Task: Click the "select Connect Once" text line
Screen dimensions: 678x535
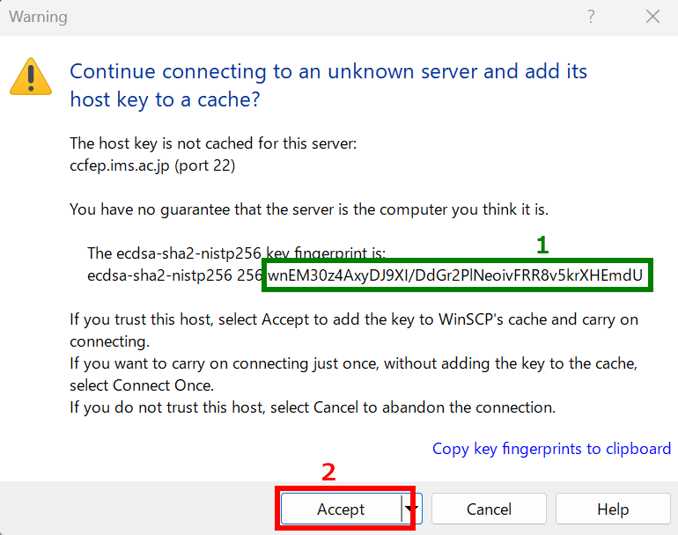Action: 139,385
